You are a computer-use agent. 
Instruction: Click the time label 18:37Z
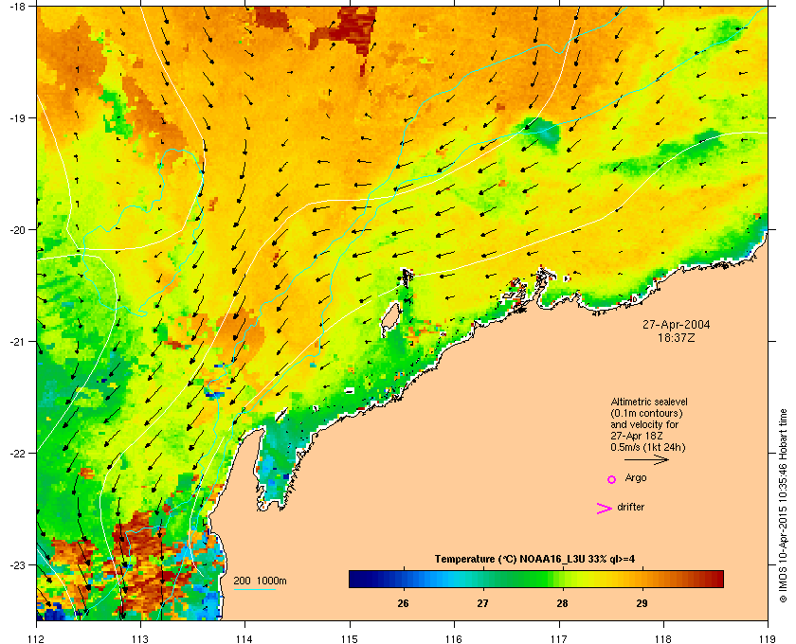(677, 337)
